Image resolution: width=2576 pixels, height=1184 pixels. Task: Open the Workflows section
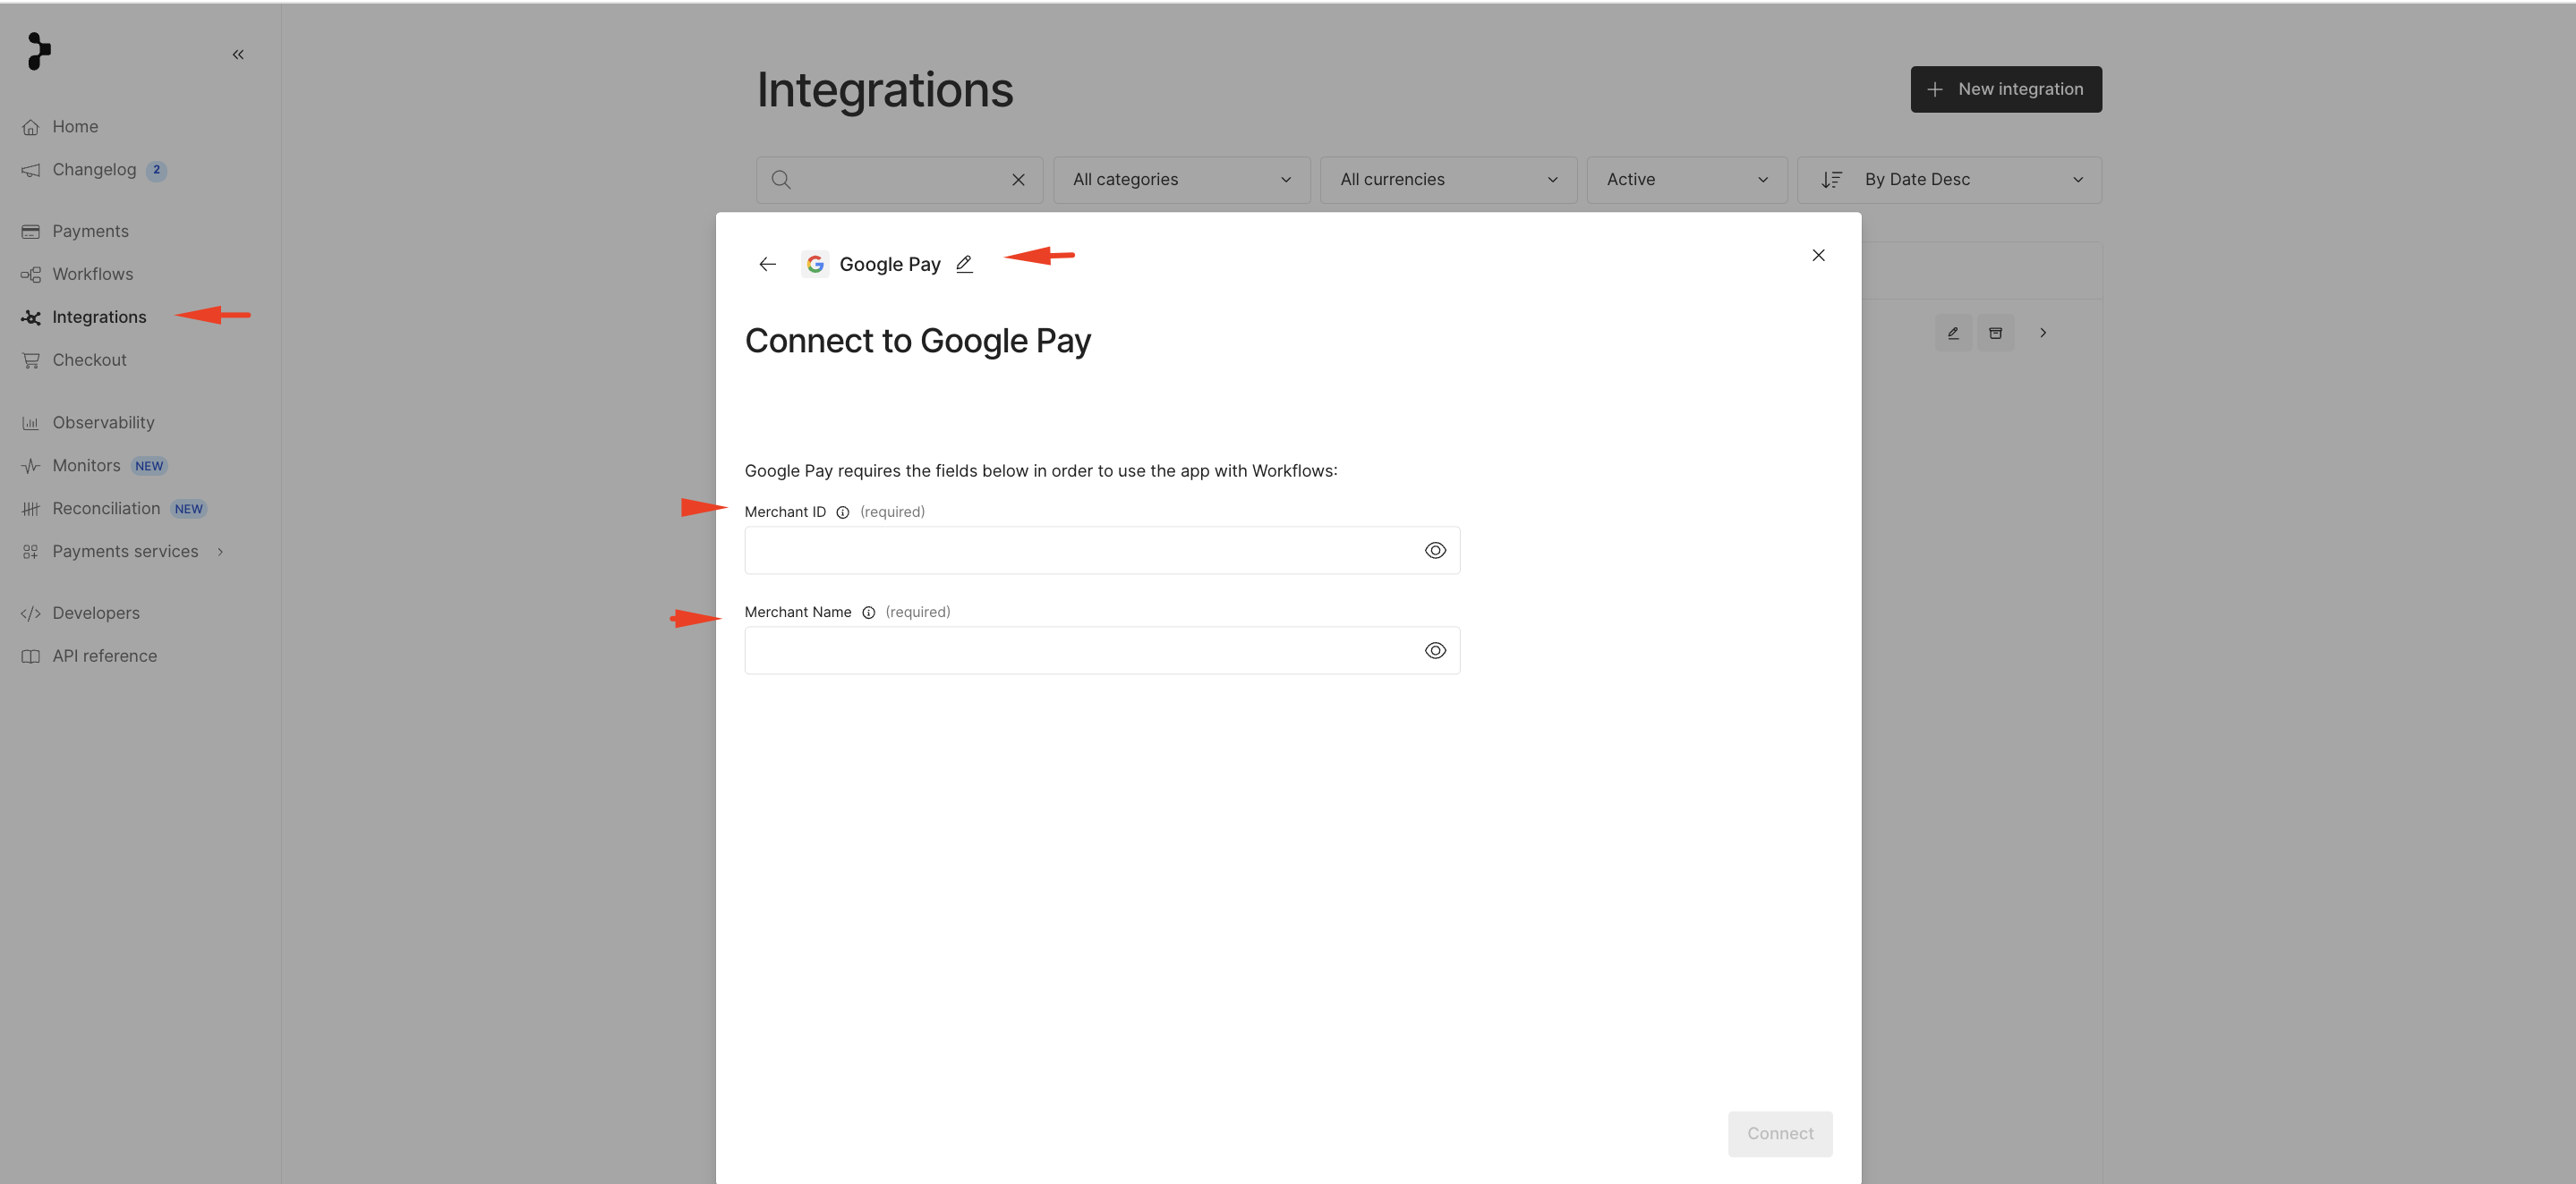point(92,275)
